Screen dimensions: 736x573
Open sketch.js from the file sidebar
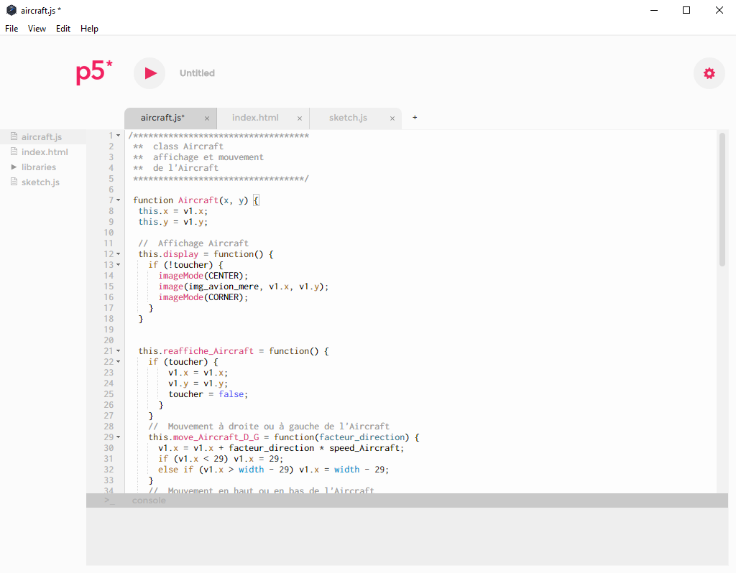pyautogui.click(x=40, y=182)
